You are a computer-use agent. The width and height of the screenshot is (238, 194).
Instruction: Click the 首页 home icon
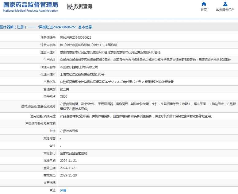point(204,4)
